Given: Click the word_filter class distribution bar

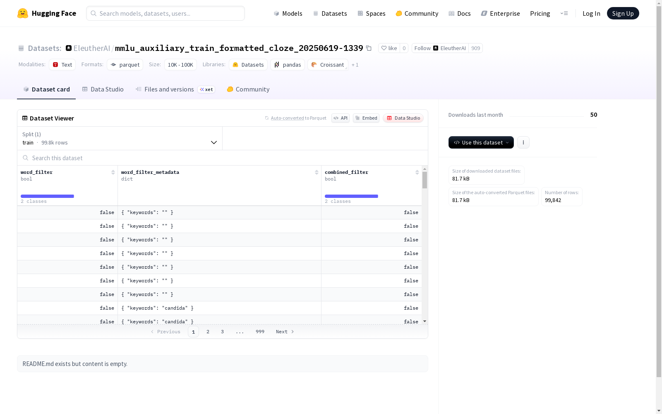Looking at the screenshot, I should [47, 196].
